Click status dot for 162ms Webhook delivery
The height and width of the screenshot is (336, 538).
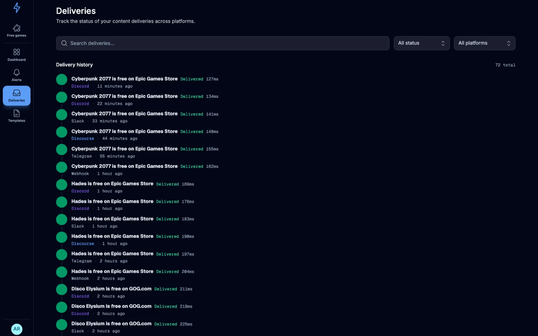click(x=62, y=167)
